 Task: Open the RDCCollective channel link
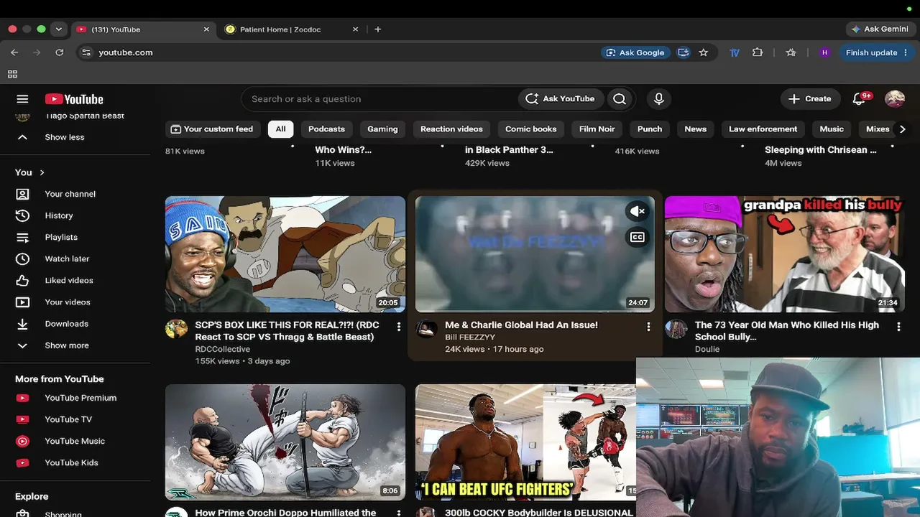223,349
